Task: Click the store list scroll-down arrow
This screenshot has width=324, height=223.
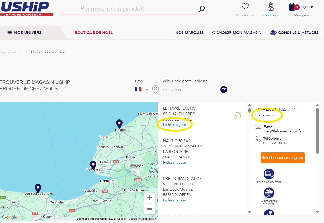Action: pos(249,212)
